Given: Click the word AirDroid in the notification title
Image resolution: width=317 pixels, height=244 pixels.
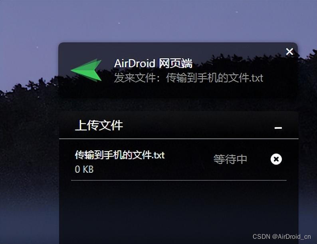Looking at the screenshot, I should pyautogui.click(x=135, y=63).
